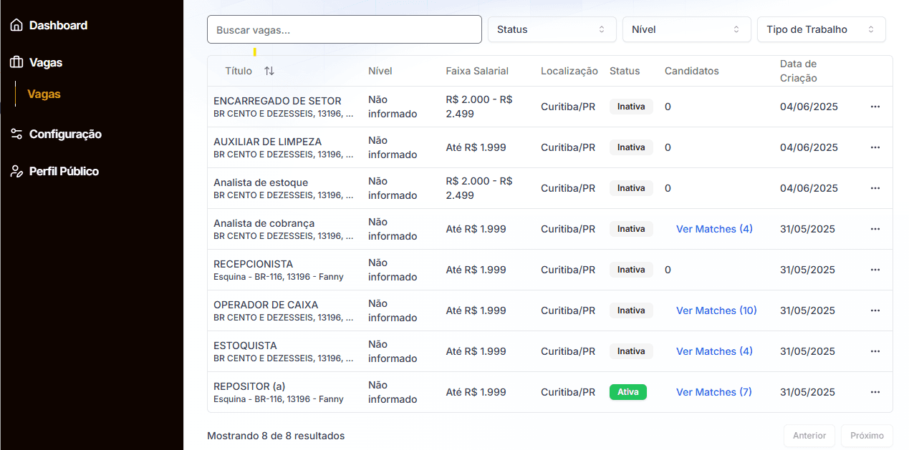Click the Dashboard home icon

pos(16,25)
